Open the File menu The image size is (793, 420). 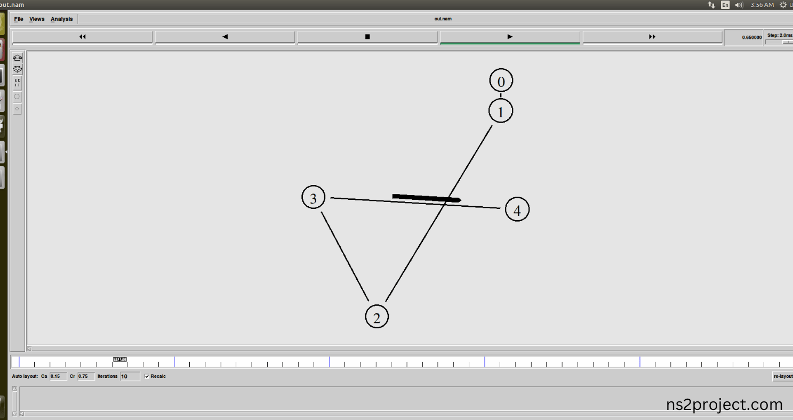point(19,19)
